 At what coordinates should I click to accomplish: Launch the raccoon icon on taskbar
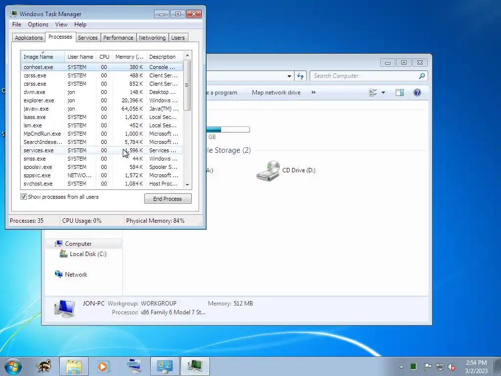44,366
